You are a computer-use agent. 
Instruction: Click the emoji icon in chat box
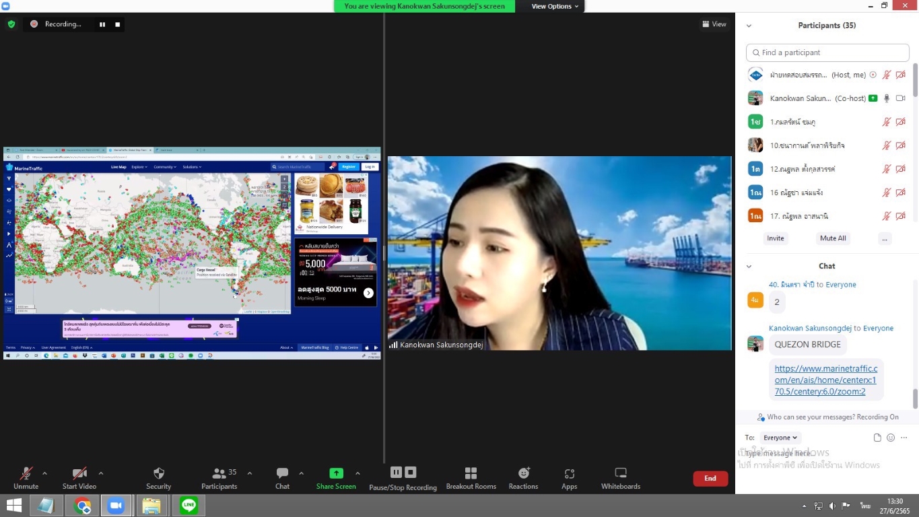pyautogui.click(x=891, y=438)
